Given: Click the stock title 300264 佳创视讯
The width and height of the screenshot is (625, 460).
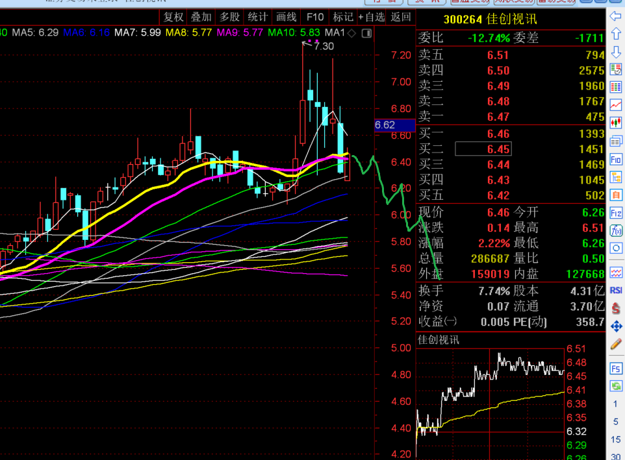Looking at the screenshot, I should [490, 19].
